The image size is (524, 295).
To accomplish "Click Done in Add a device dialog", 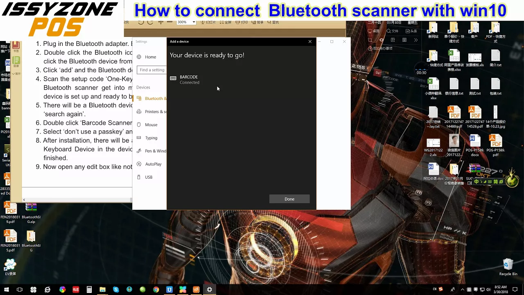I will [289, 199].
